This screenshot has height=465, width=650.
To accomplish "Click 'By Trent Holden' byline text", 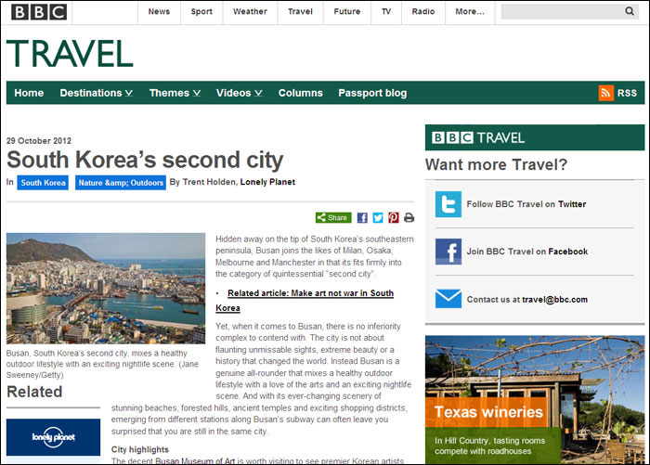I will 203,182.
